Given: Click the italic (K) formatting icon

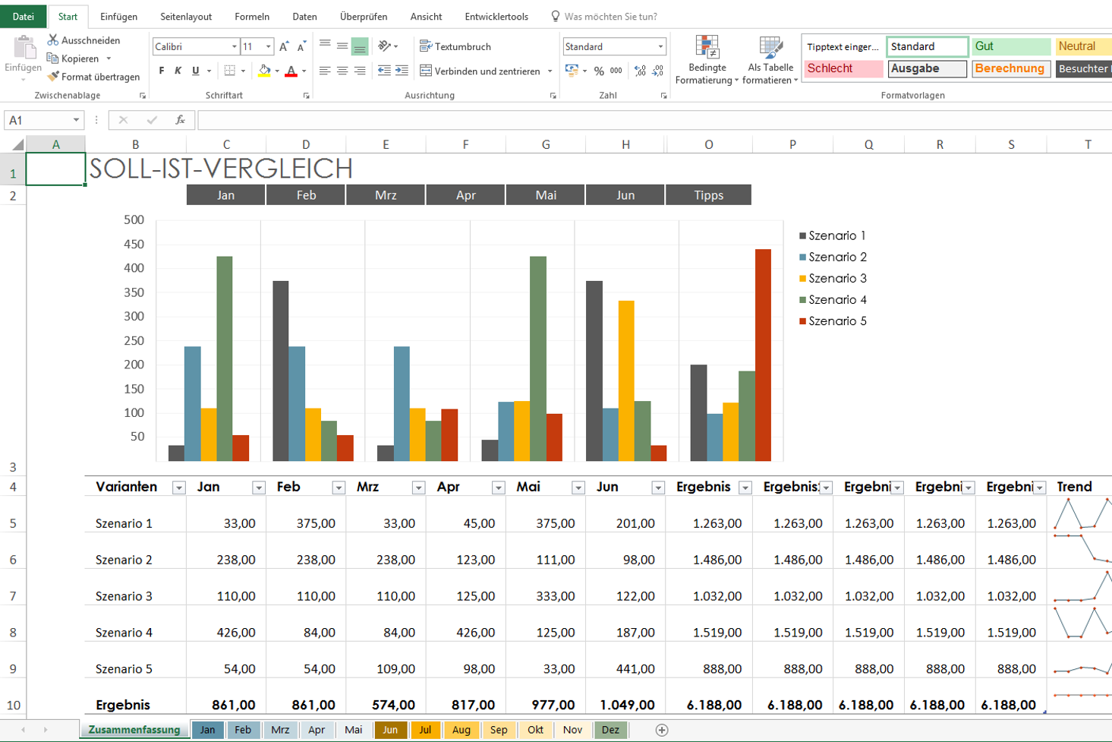Looking at the screenshot, I should (178, 71).
